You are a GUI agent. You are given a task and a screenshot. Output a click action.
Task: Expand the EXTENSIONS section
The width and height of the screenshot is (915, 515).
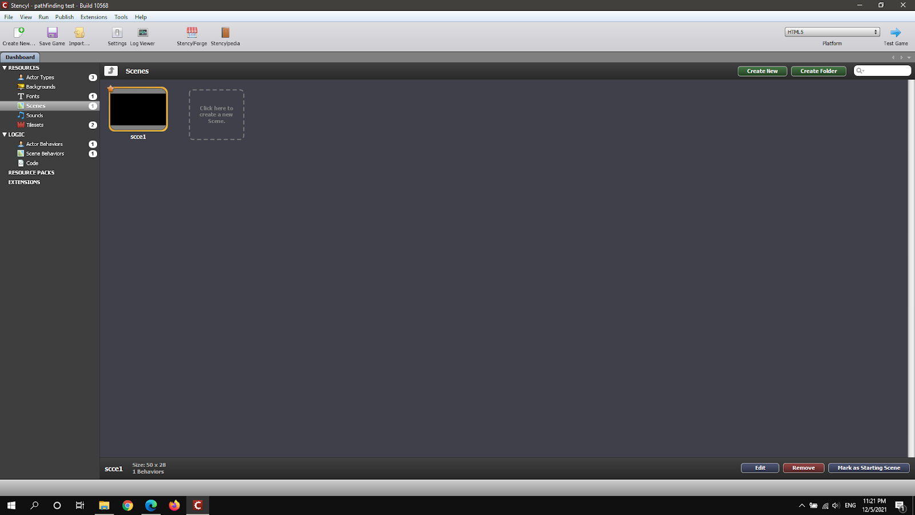[24, 182]
